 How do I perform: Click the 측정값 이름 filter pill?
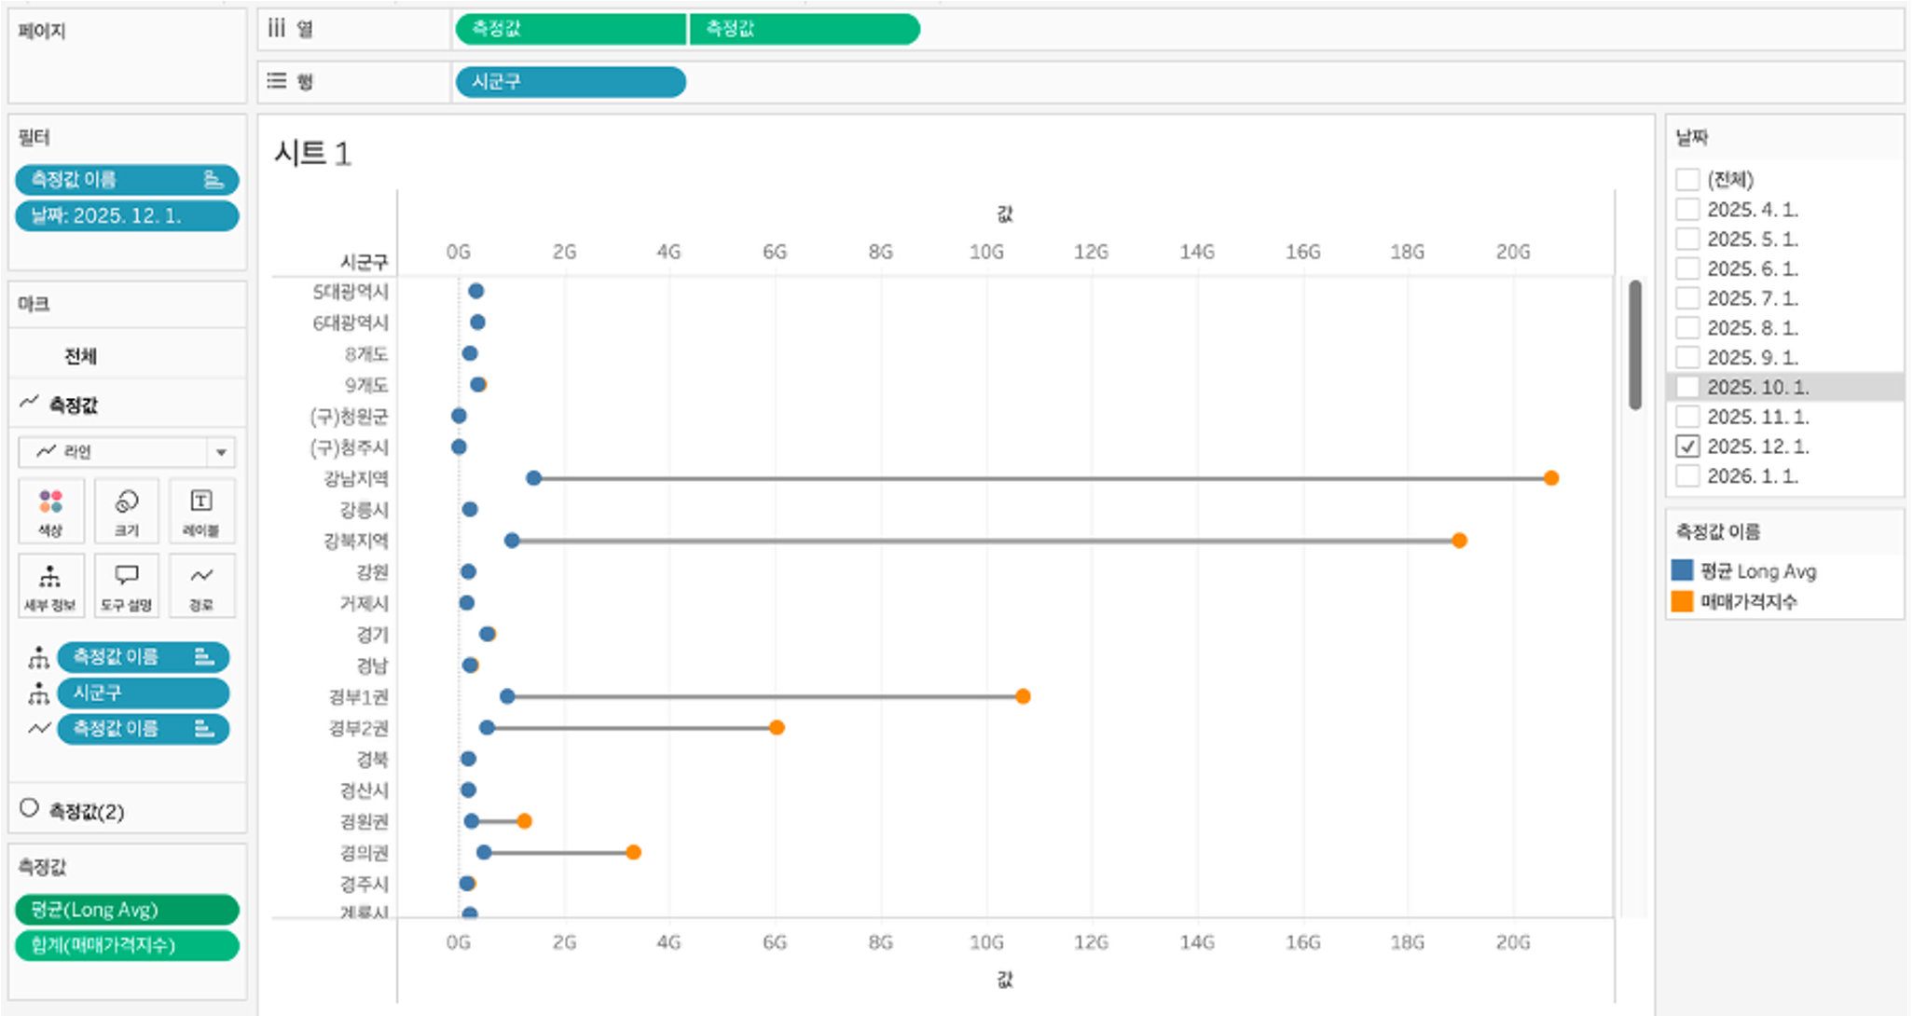127,179
